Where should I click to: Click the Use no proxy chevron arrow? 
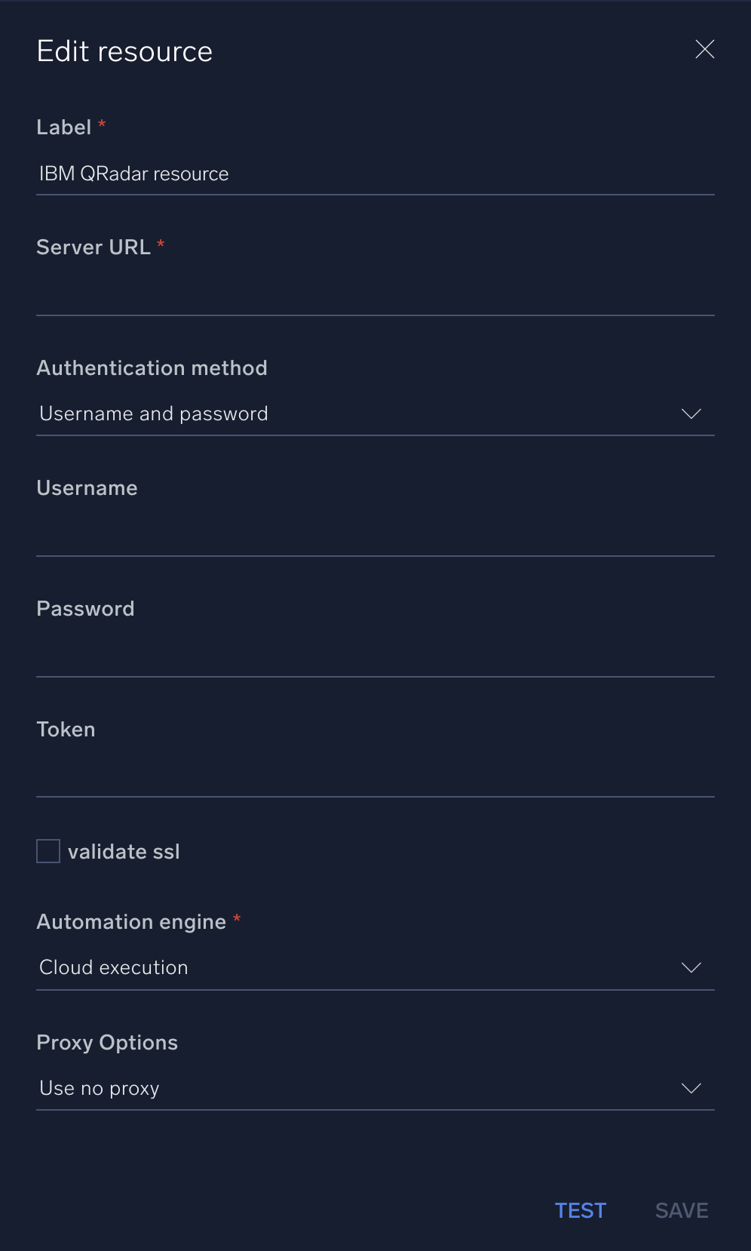point(691,1089)
